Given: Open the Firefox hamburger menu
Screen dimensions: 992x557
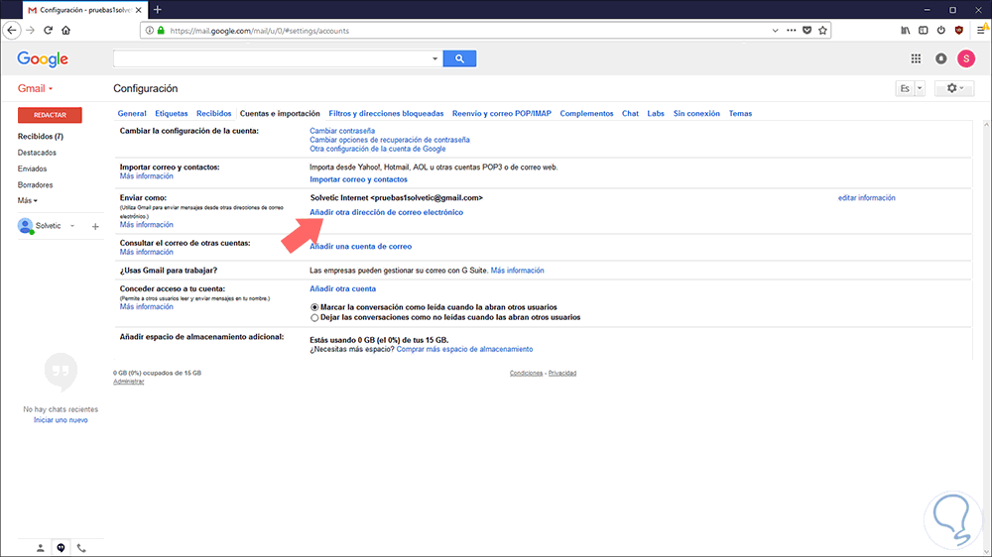Looking at the screenshot, I should (982, 30).
